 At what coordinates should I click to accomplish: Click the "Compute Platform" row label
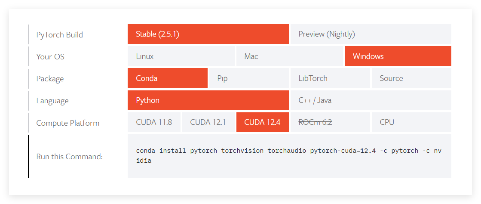67,123
